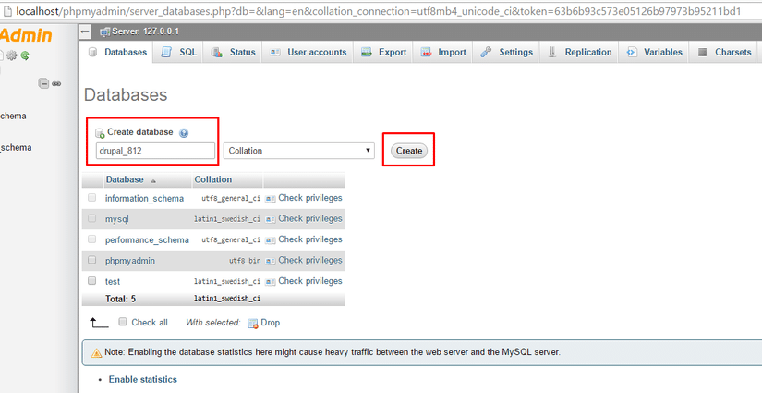Open the SQL tab
This screenshot has width=762, height=393.
coord(178,52)
